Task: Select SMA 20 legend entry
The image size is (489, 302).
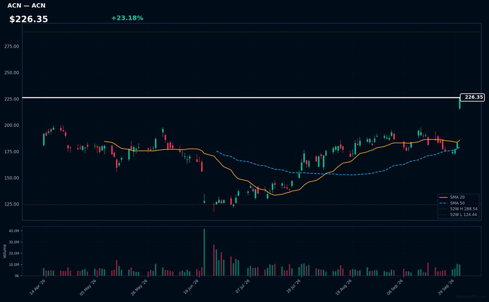Action: [x=452, y=197]
